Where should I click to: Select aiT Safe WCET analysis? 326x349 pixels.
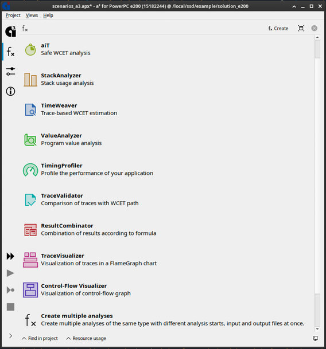pyautogui.click(x=167, y=49)
